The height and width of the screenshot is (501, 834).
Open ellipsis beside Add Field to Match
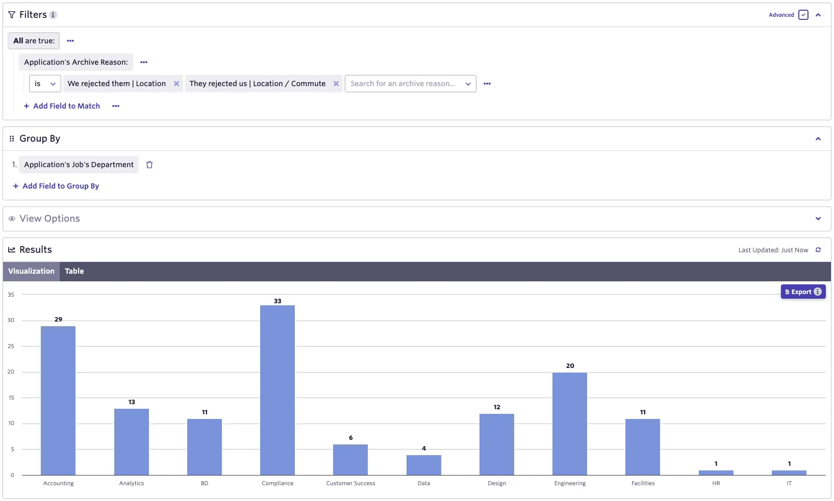tap(116, 106)
